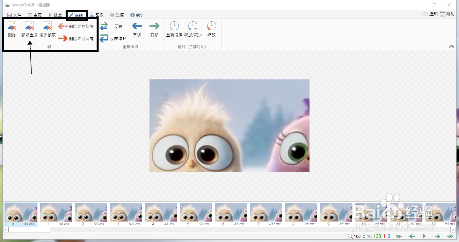Screen dimensions: 459x242
Task: Delete all previous frames (删除之前所有)
Action: pyautogui.click(x=76, y=26)
